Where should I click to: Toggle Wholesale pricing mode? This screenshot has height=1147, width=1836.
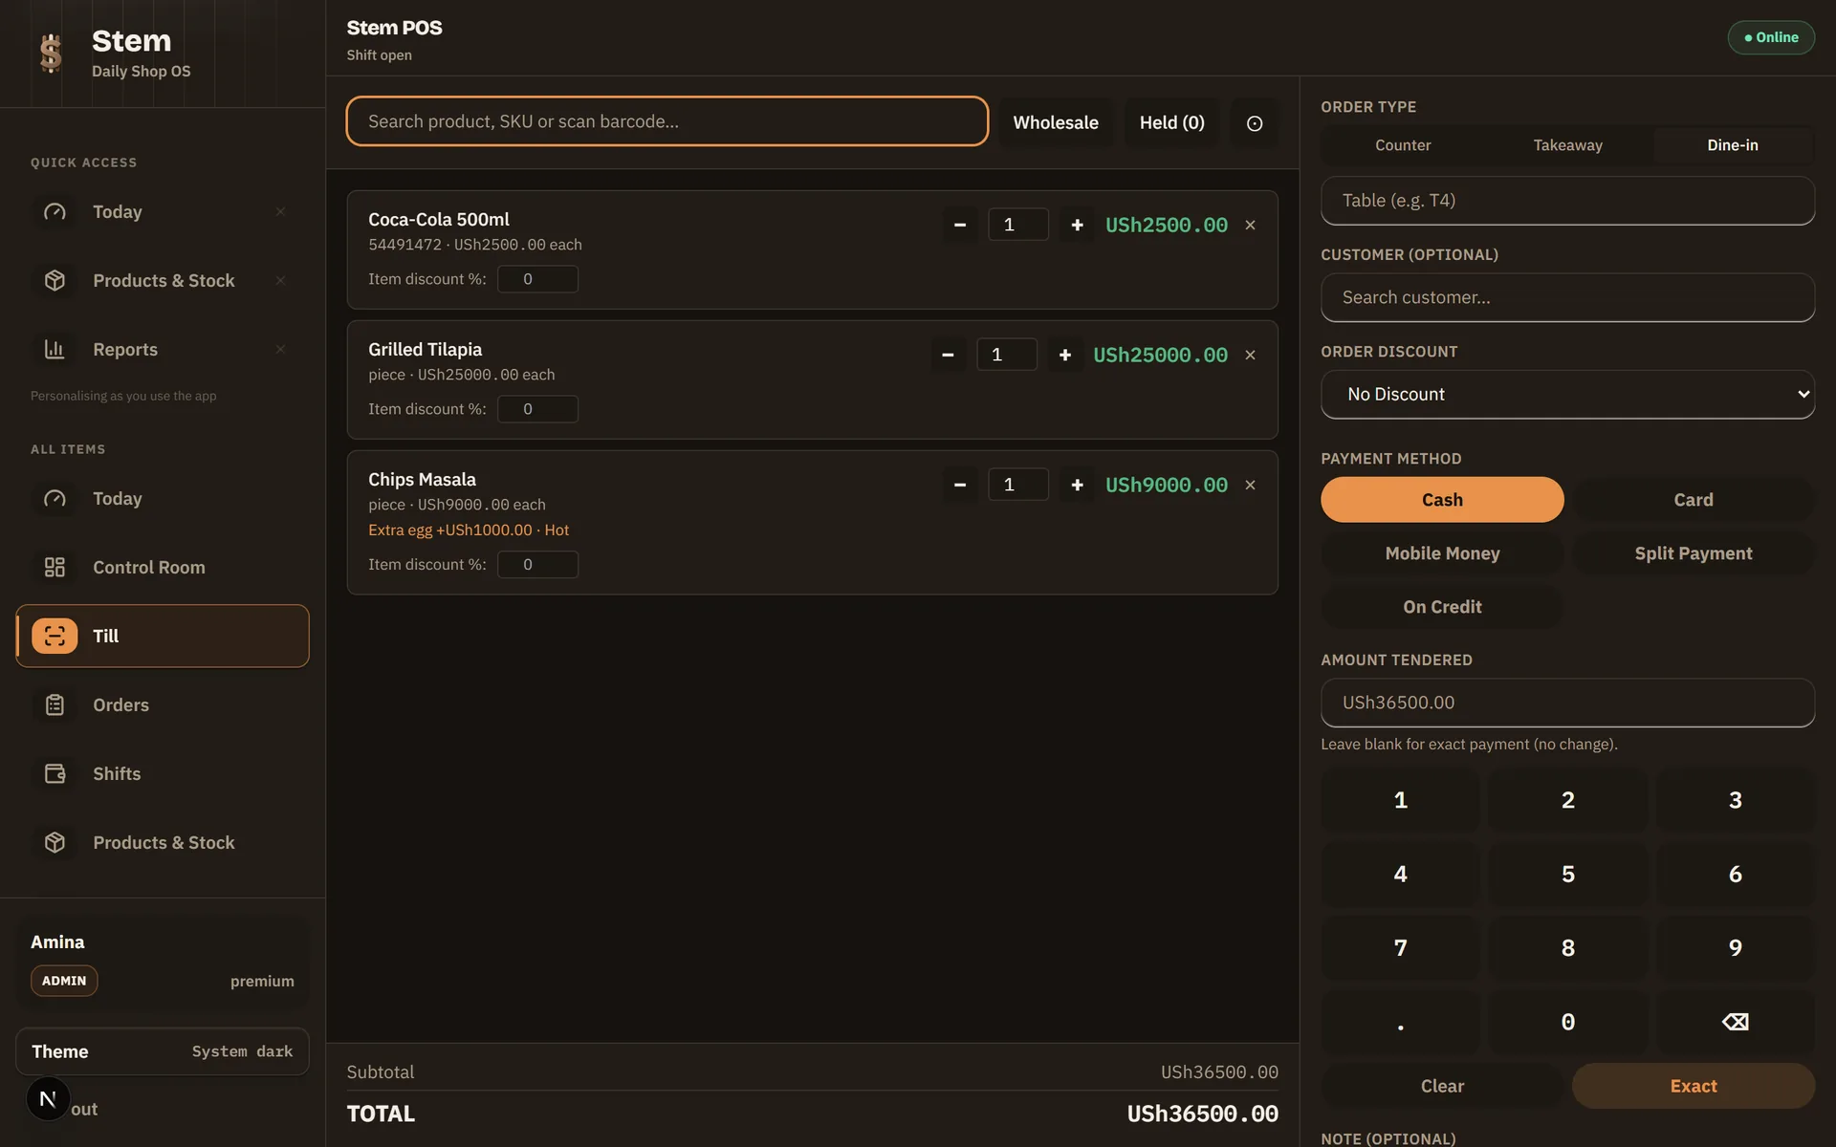(x=1056, y=123)
